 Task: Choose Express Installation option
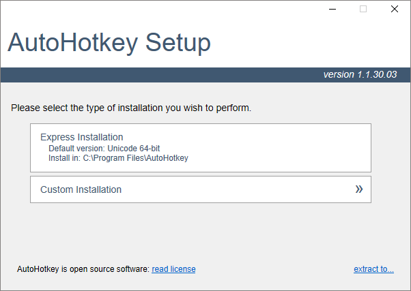pyautogui.click(x=201, y=148)
